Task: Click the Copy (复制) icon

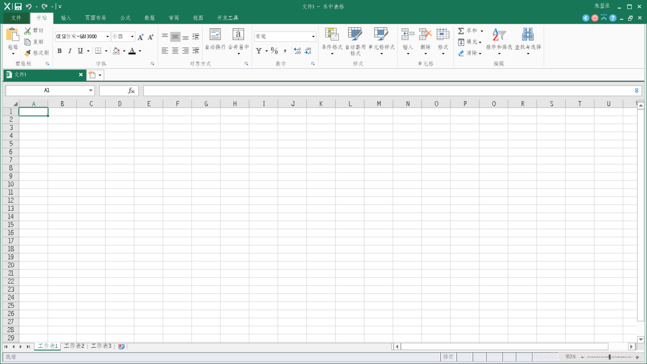Action: (27, 42)
